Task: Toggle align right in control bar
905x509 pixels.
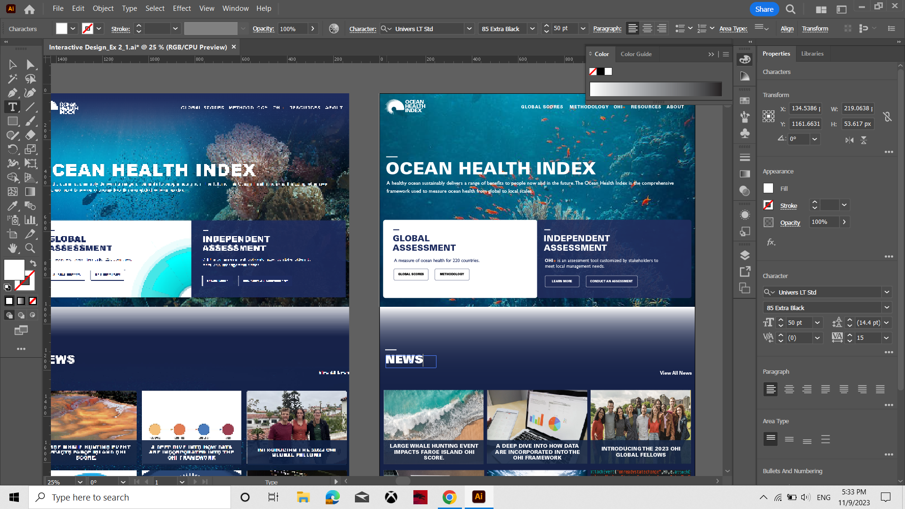Action: [662, 29]
